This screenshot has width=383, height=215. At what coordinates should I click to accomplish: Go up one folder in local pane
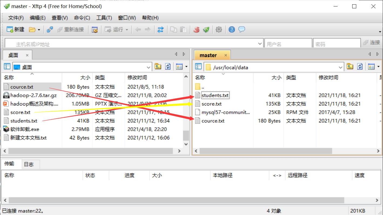pos(158,66)
